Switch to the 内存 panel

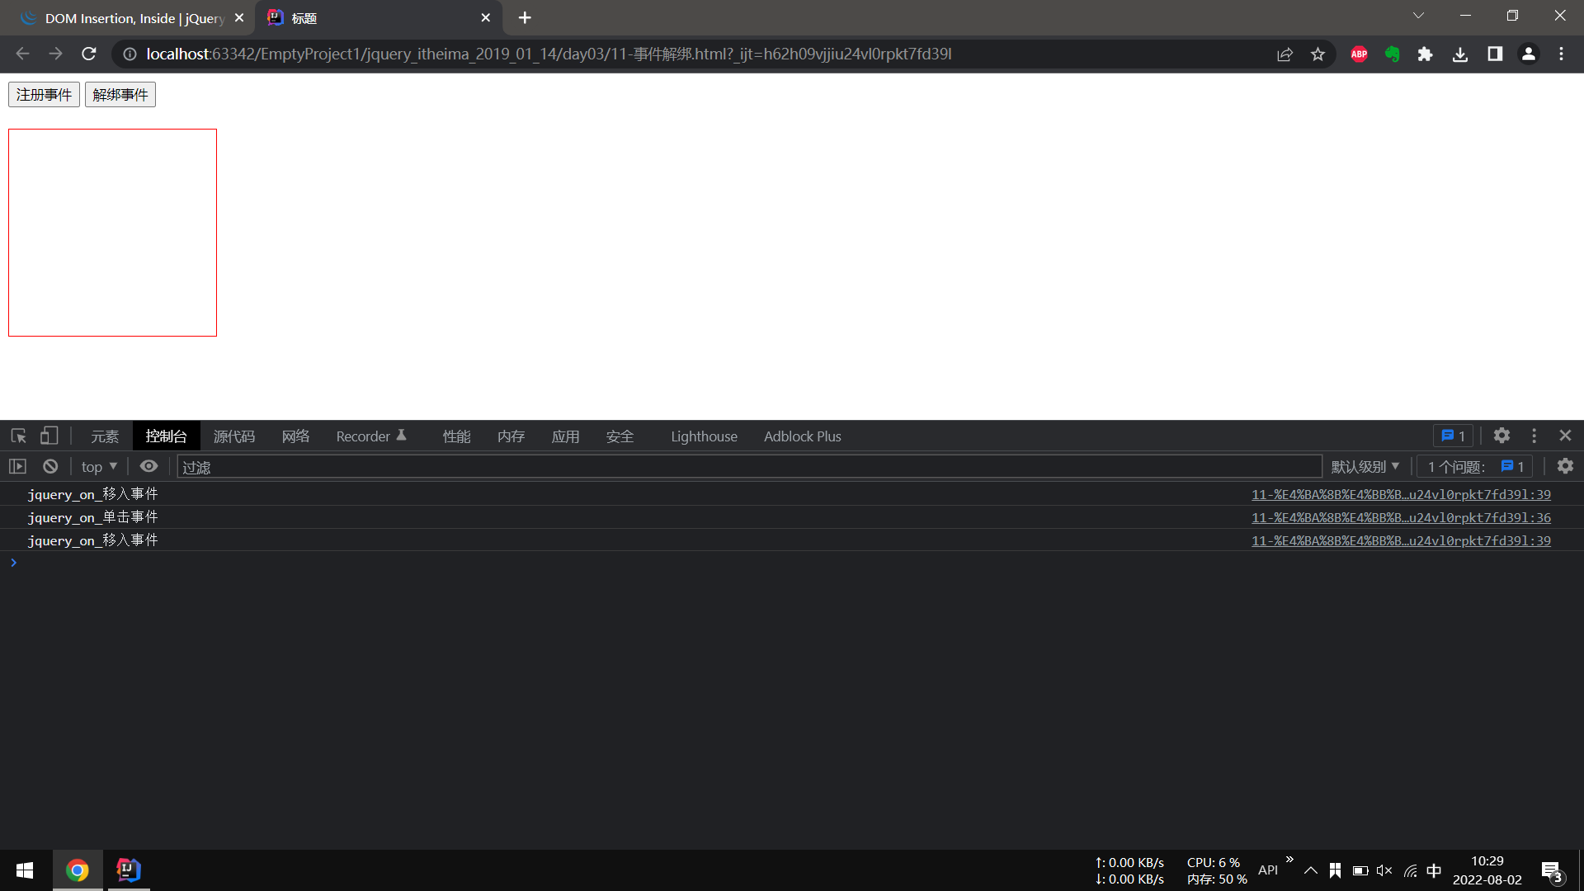tap(511, 436)
